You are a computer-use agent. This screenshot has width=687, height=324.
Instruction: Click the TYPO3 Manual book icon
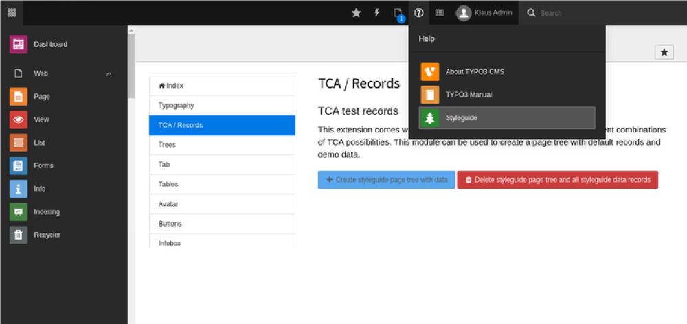[430, 95]
